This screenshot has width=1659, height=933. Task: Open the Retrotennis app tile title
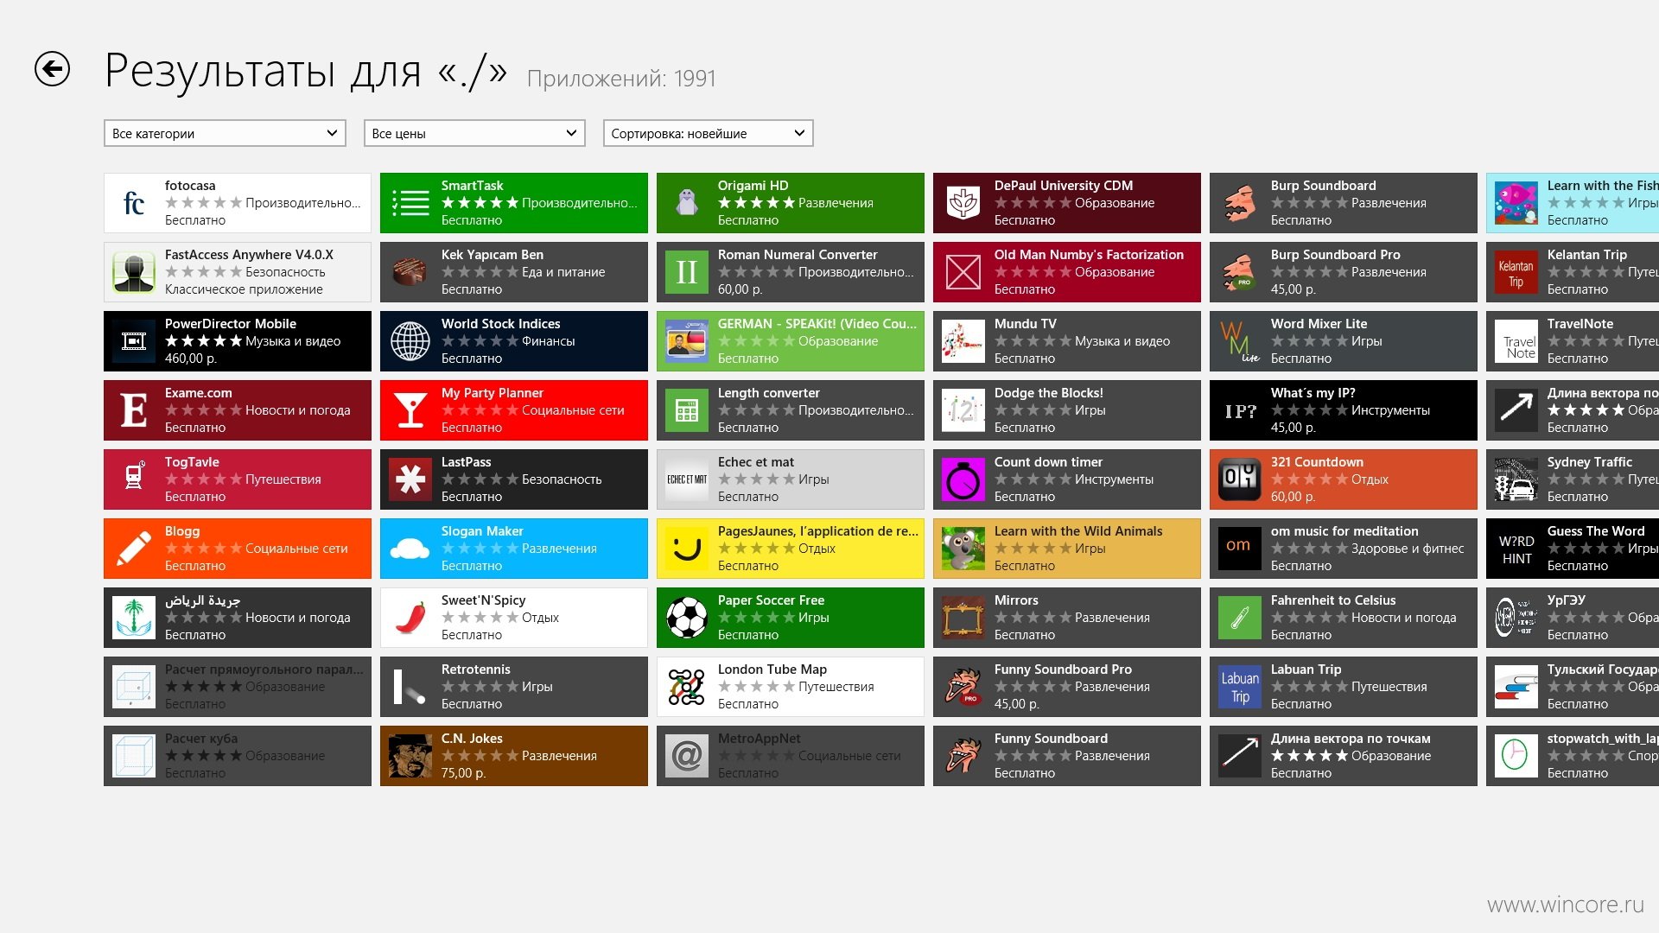(476, 670)
